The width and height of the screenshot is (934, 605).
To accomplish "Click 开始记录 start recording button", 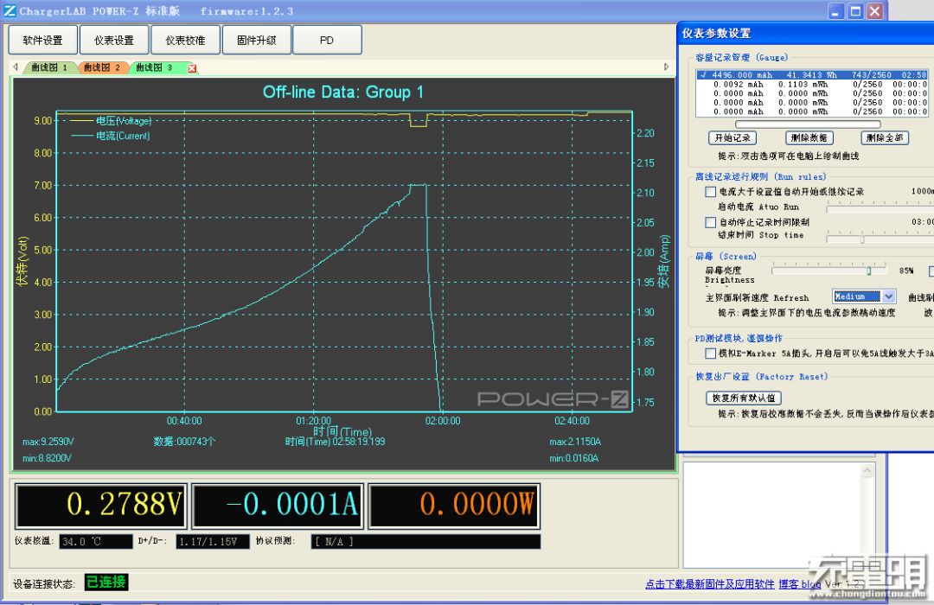I will [732, 138].
